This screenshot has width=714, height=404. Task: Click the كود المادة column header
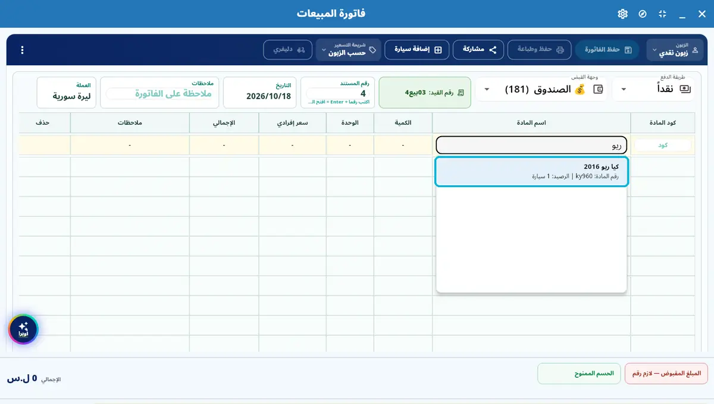click(x=663, y=122)
